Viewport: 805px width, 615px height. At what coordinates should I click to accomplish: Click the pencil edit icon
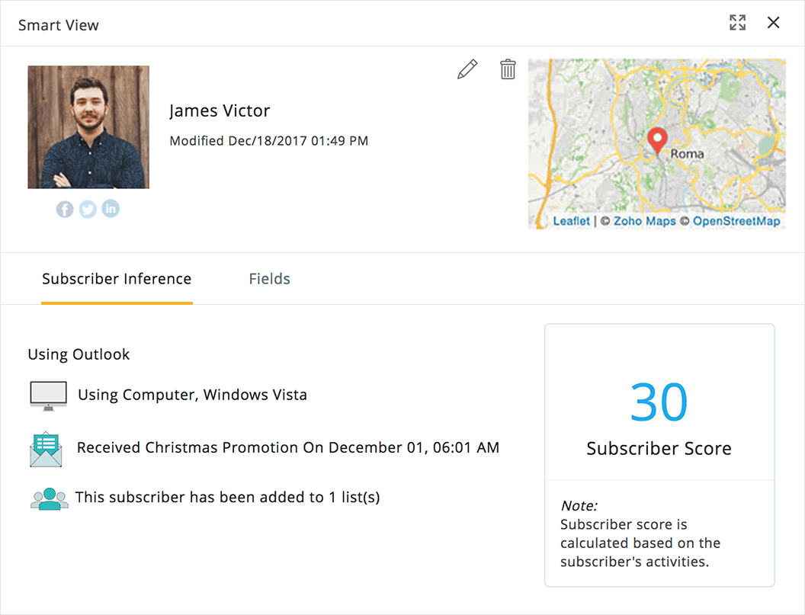point(467,69)
